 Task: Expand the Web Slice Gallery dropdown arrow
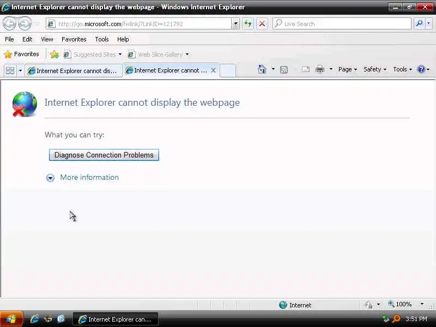[x=187, y=54]
